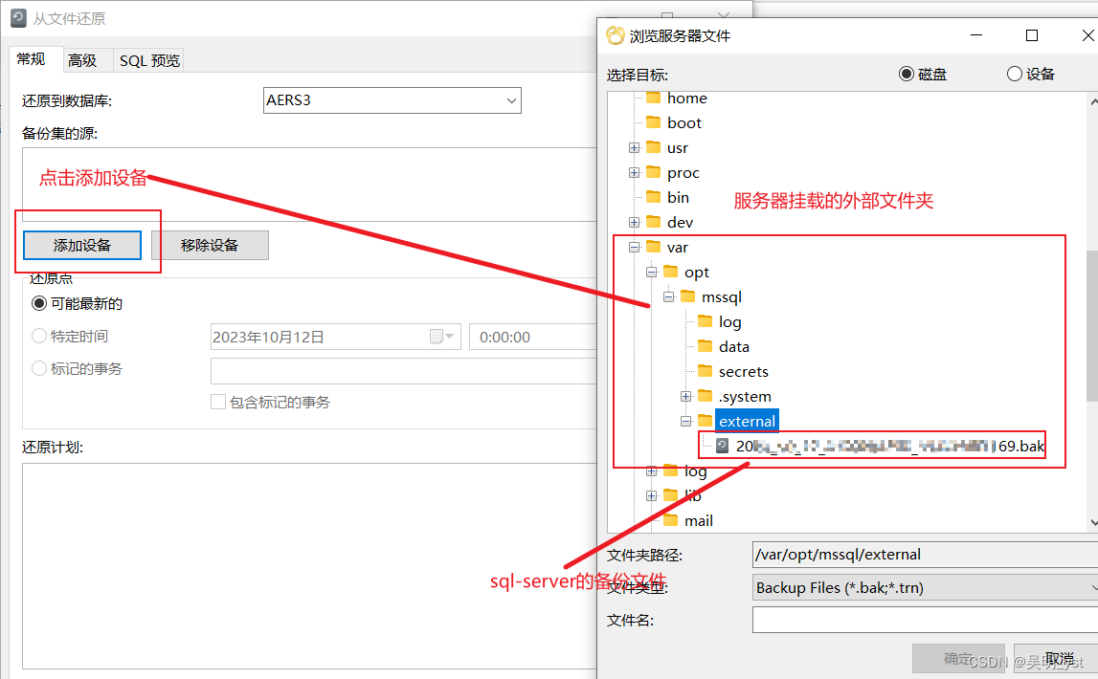
Task: Click the external folder icon
Action: (706, 420)
